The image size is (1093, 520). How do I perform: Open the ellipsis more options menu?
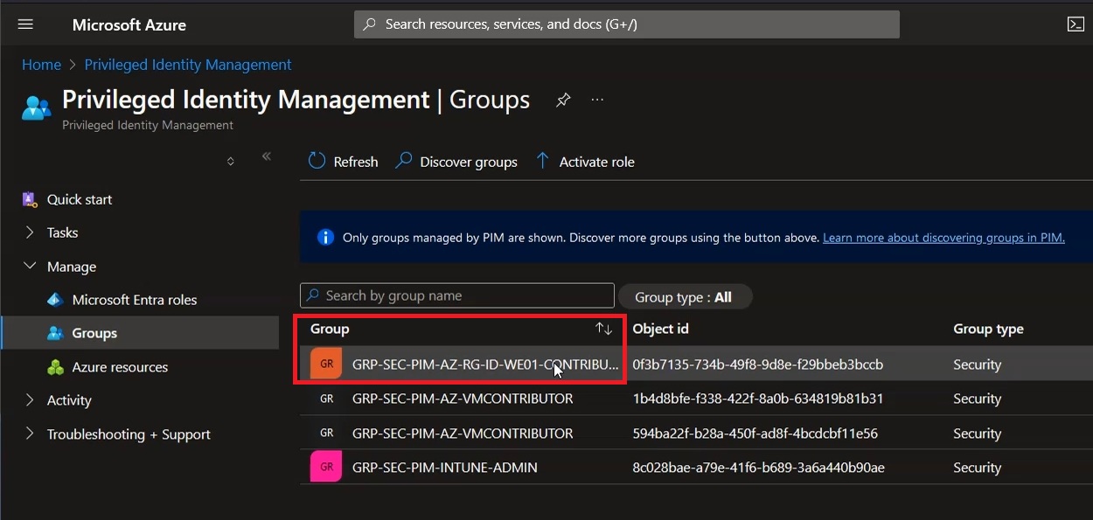(597, 100)
